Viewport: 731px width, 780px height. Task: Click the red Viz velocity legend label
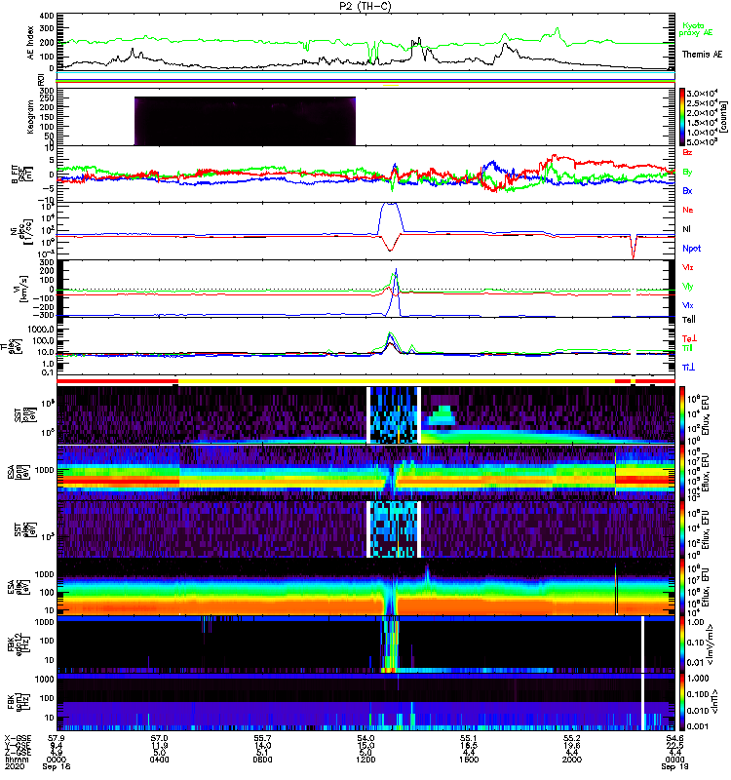[687, 267]
